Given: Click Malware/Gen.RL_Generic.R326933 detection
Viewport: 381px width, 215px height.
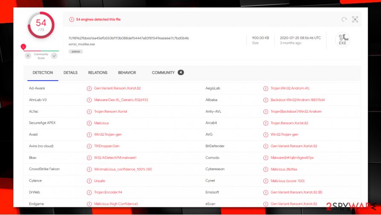Looking at the screenshot, I should pyautogui.click(x=121, y=100).
